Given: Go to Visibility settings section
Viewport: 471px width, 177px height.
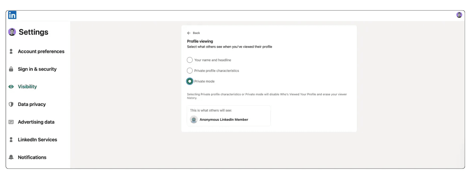Looking at the screenshot, I should point(27,87).
